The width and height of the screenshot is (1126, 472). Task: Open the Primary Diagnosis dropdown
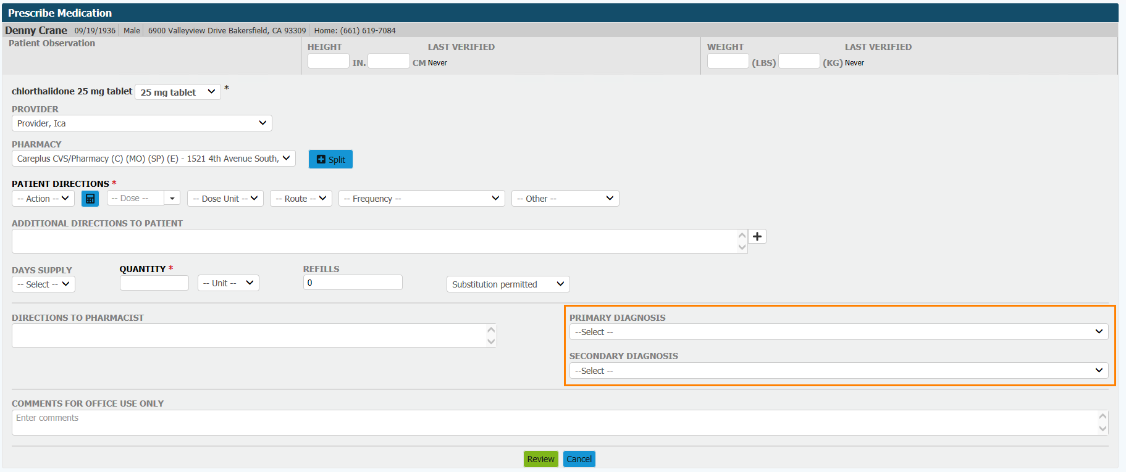pyautogui.click(x=838, y=332)
